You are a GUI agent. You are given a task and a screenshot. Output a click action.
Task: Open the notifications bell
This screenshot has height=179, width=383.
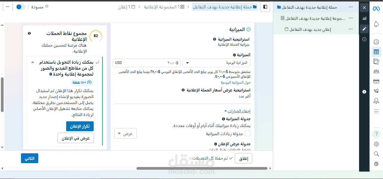pos(376,24)
